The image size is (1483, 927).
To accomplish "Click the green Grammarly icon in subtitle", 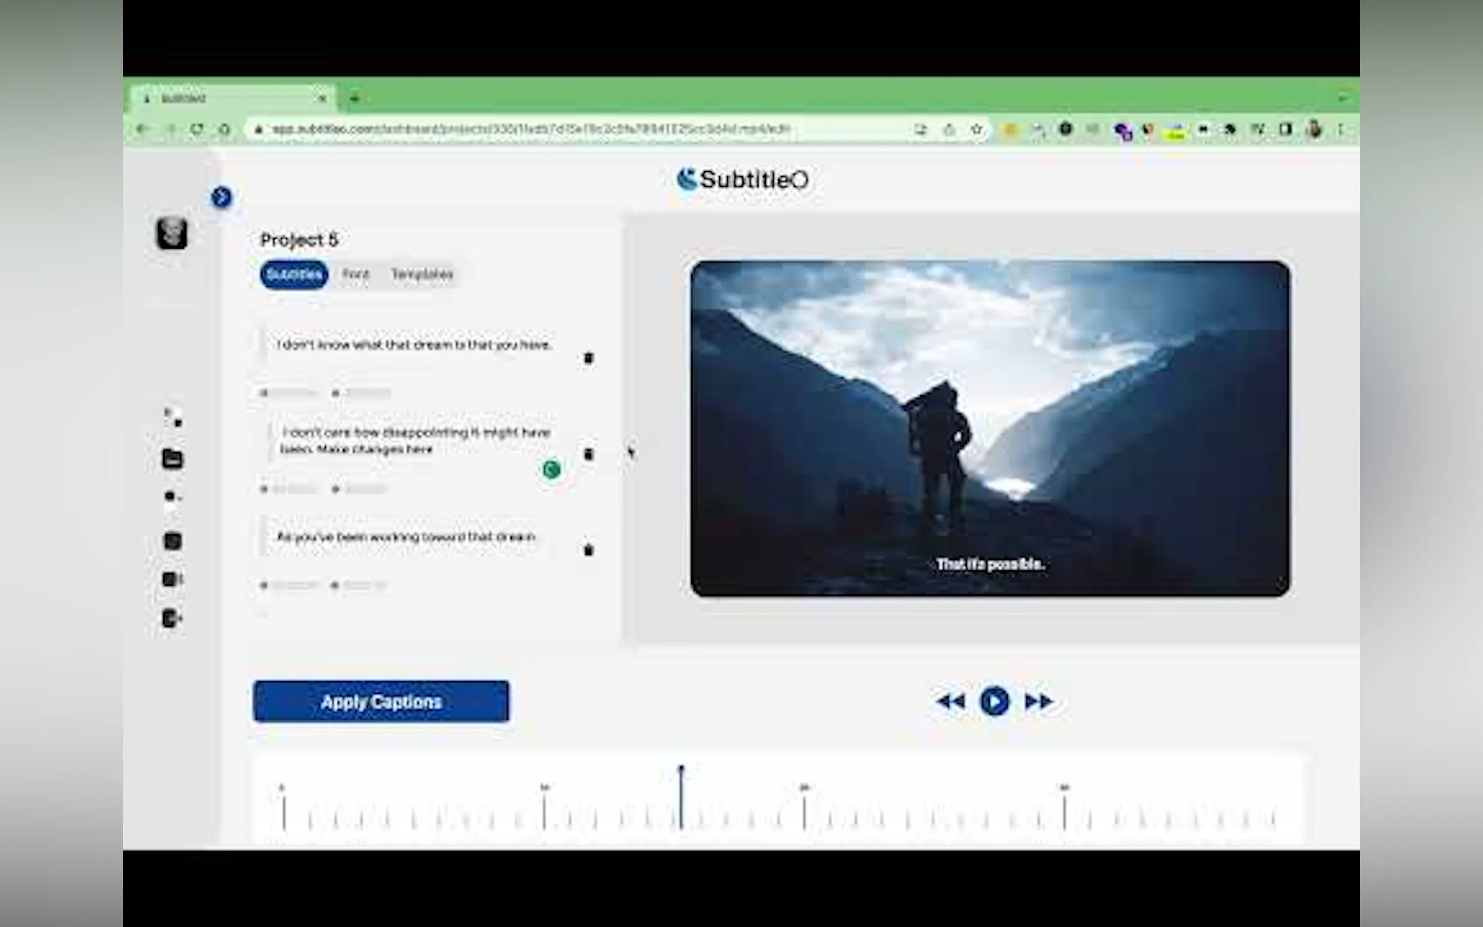I will (x=551, y=470).
